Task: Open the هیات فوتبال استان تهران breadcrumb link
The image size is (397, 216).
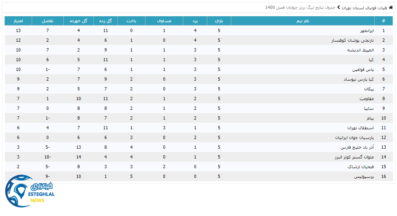Action: point(364,7)
